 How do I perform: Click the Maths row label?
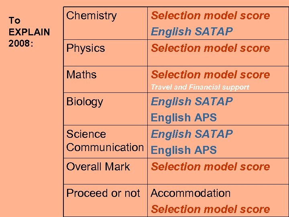coord(81,75)
